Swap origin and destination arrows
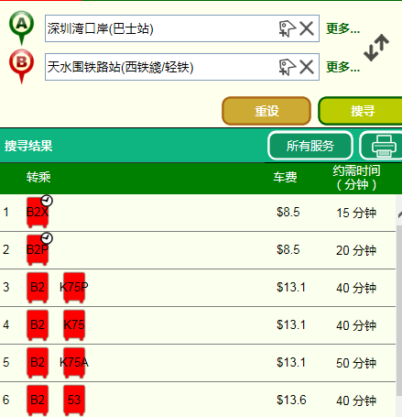The width and height of the screenshot is (402, 417). [376, 48]
